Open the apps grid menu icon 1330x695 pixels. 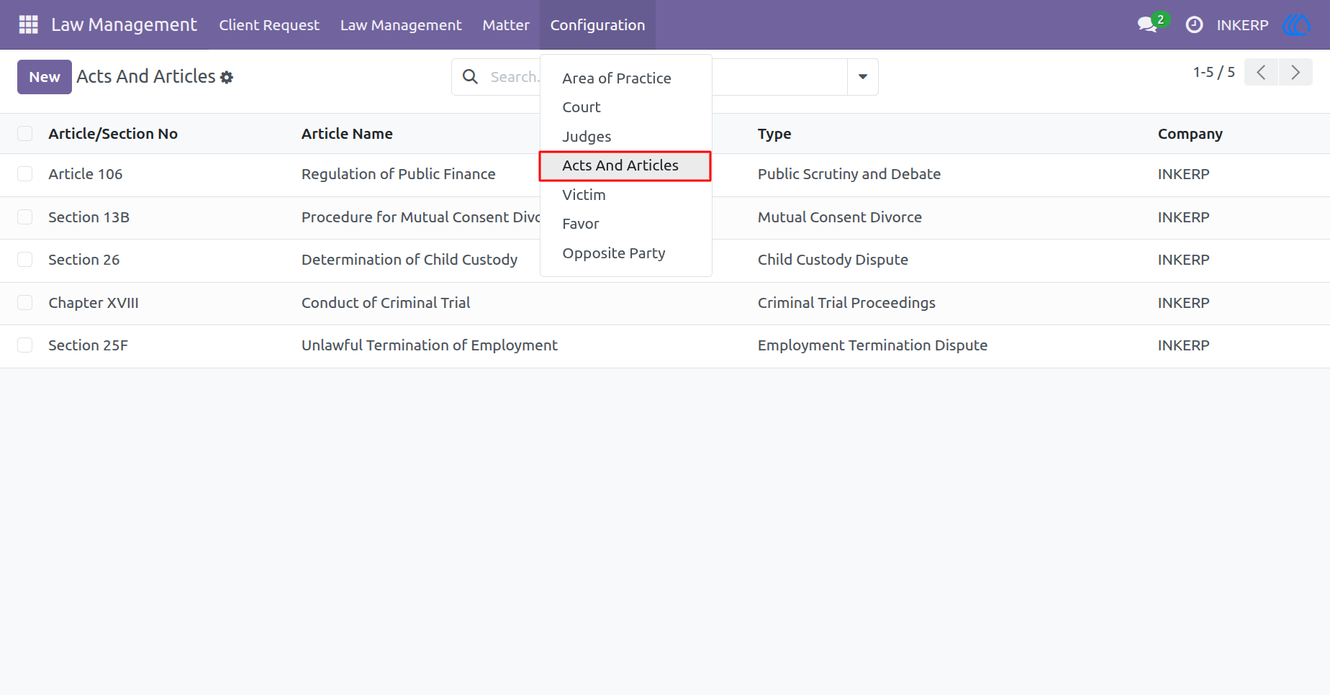tap(28, 24)
